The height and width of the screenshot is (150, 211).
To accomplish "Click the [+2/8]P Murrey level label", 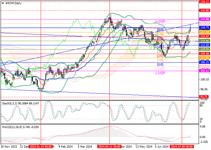I will [x=160, y=21].
